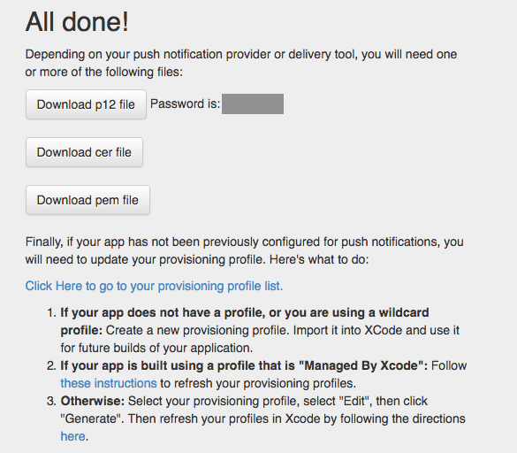Click the "will need to update your provisioning profile" line
The image size is (517, 453).
pyautogui.click(x=197, y=259)
